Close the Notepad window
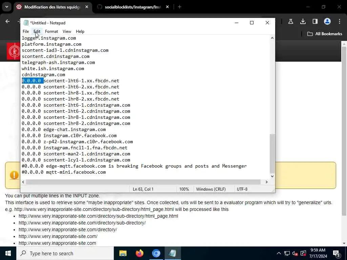 [267, 23]
